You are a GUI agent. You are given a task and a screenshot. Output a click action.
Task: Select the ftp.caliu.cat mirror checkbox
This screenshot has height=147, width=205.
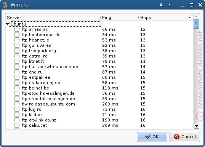coord(17,125)
